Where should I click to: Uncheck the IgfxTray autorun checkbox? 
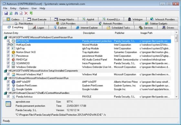[8, 48]
